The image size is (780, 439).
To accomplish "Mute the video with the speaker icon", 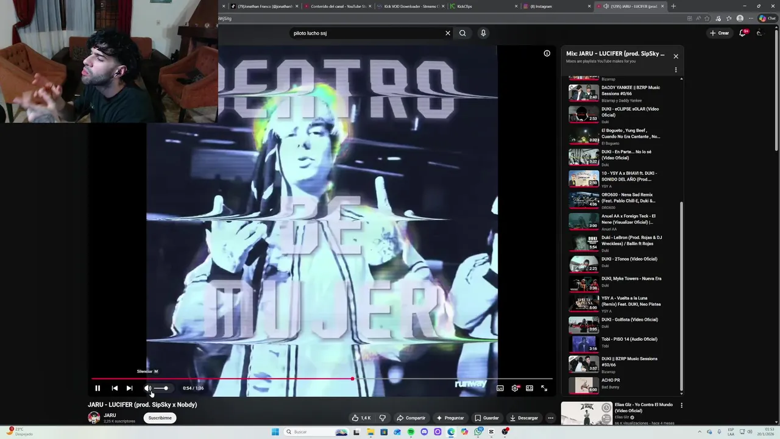I will (147, 388).
